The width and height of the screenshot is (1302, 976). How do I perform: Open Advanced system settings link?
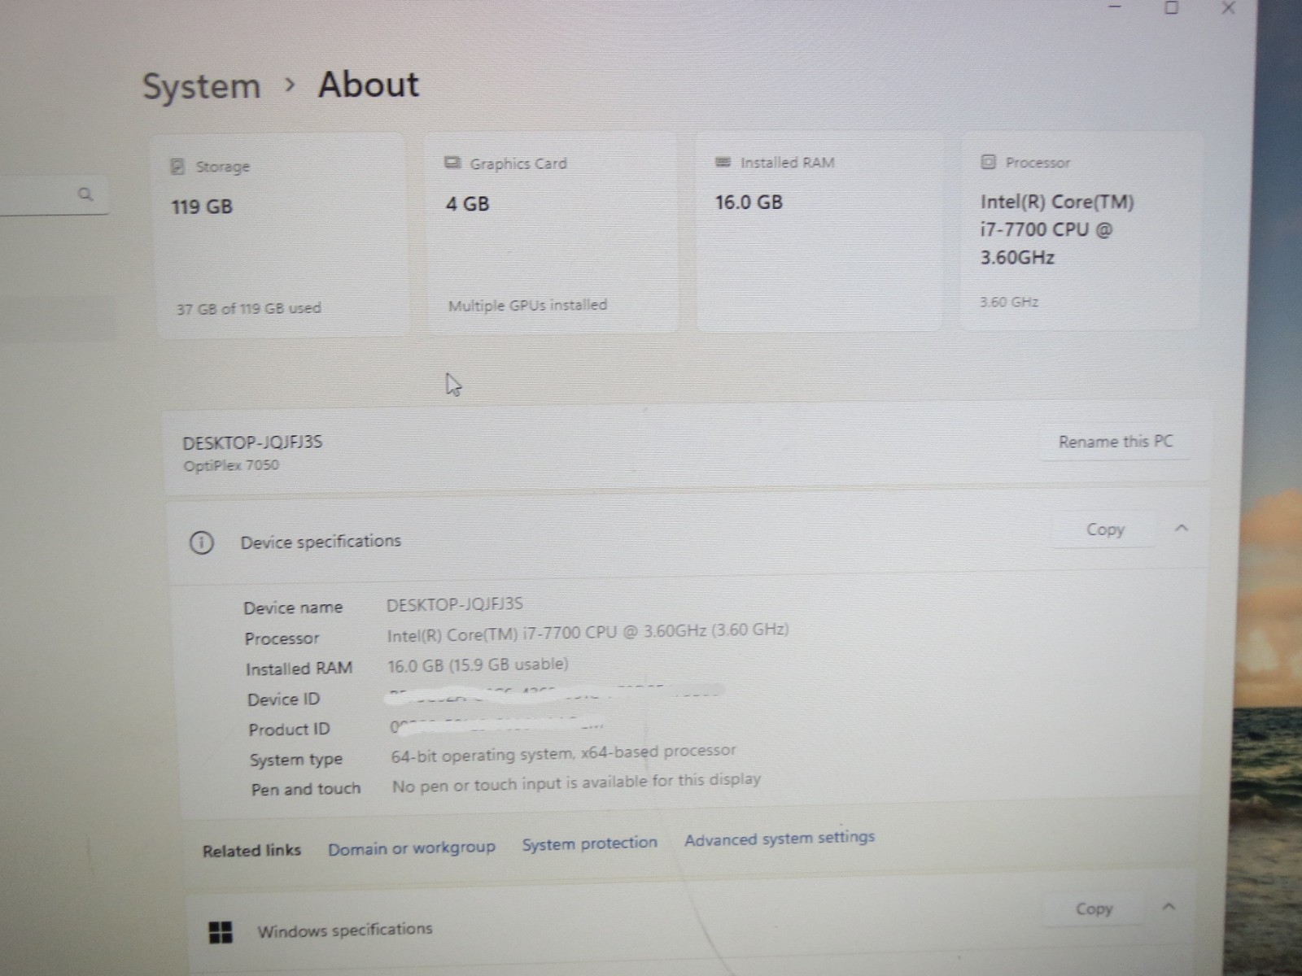tap(780, 839)
